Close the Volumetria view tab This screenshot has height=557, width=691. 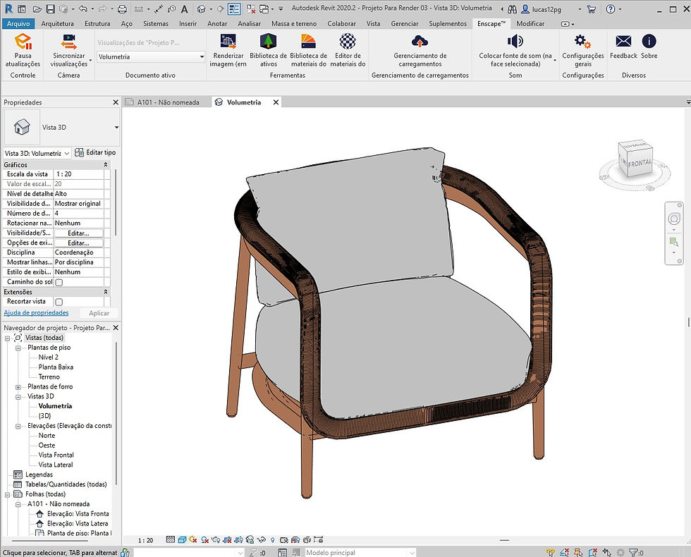click(276, 102)
